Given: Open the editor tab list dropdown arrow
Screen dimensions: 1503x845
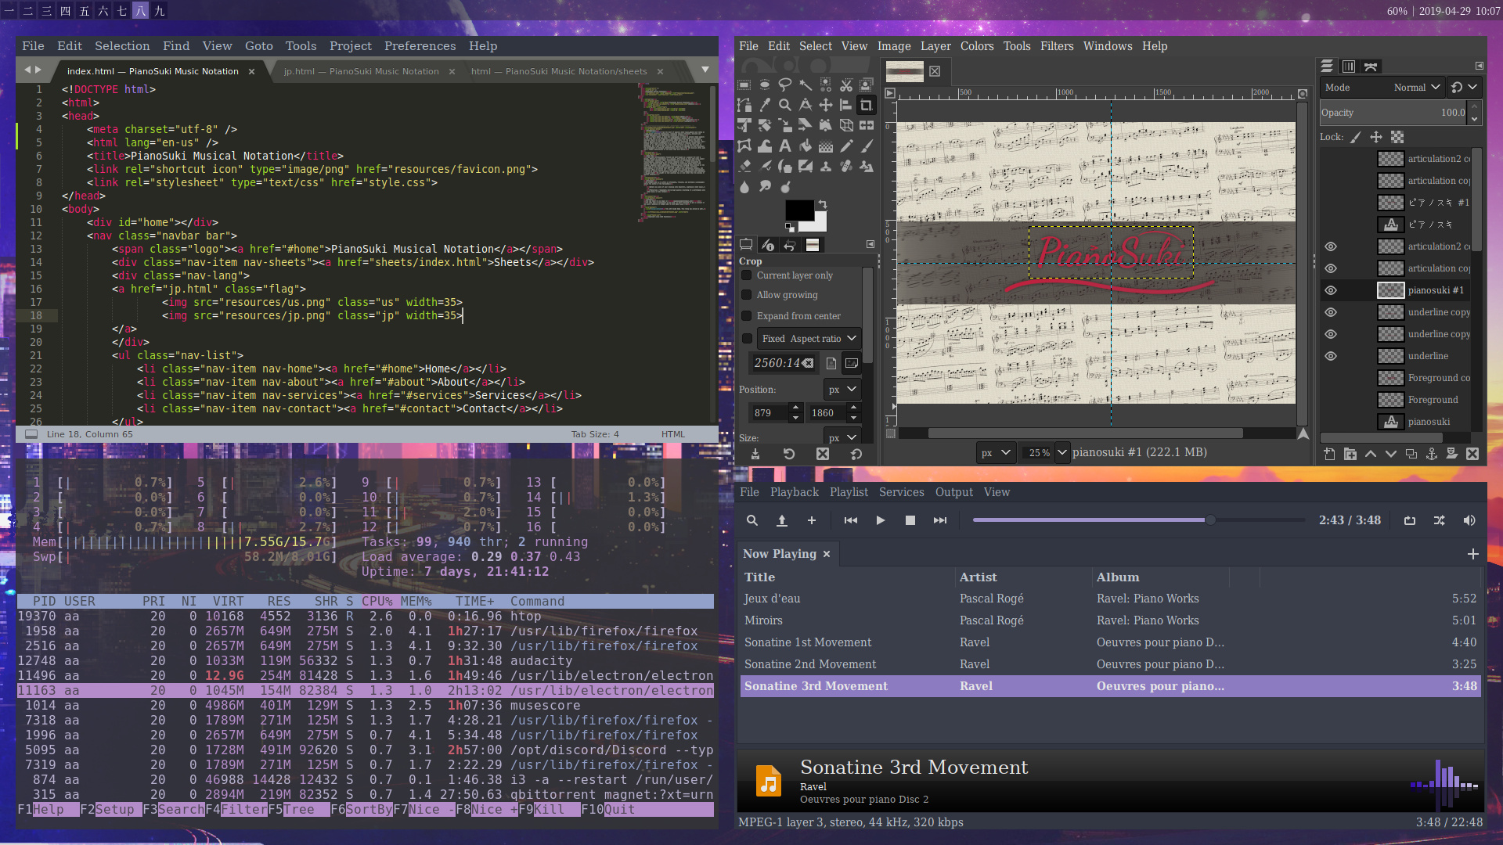Looking at the screenshot, I should click(705, 70).
